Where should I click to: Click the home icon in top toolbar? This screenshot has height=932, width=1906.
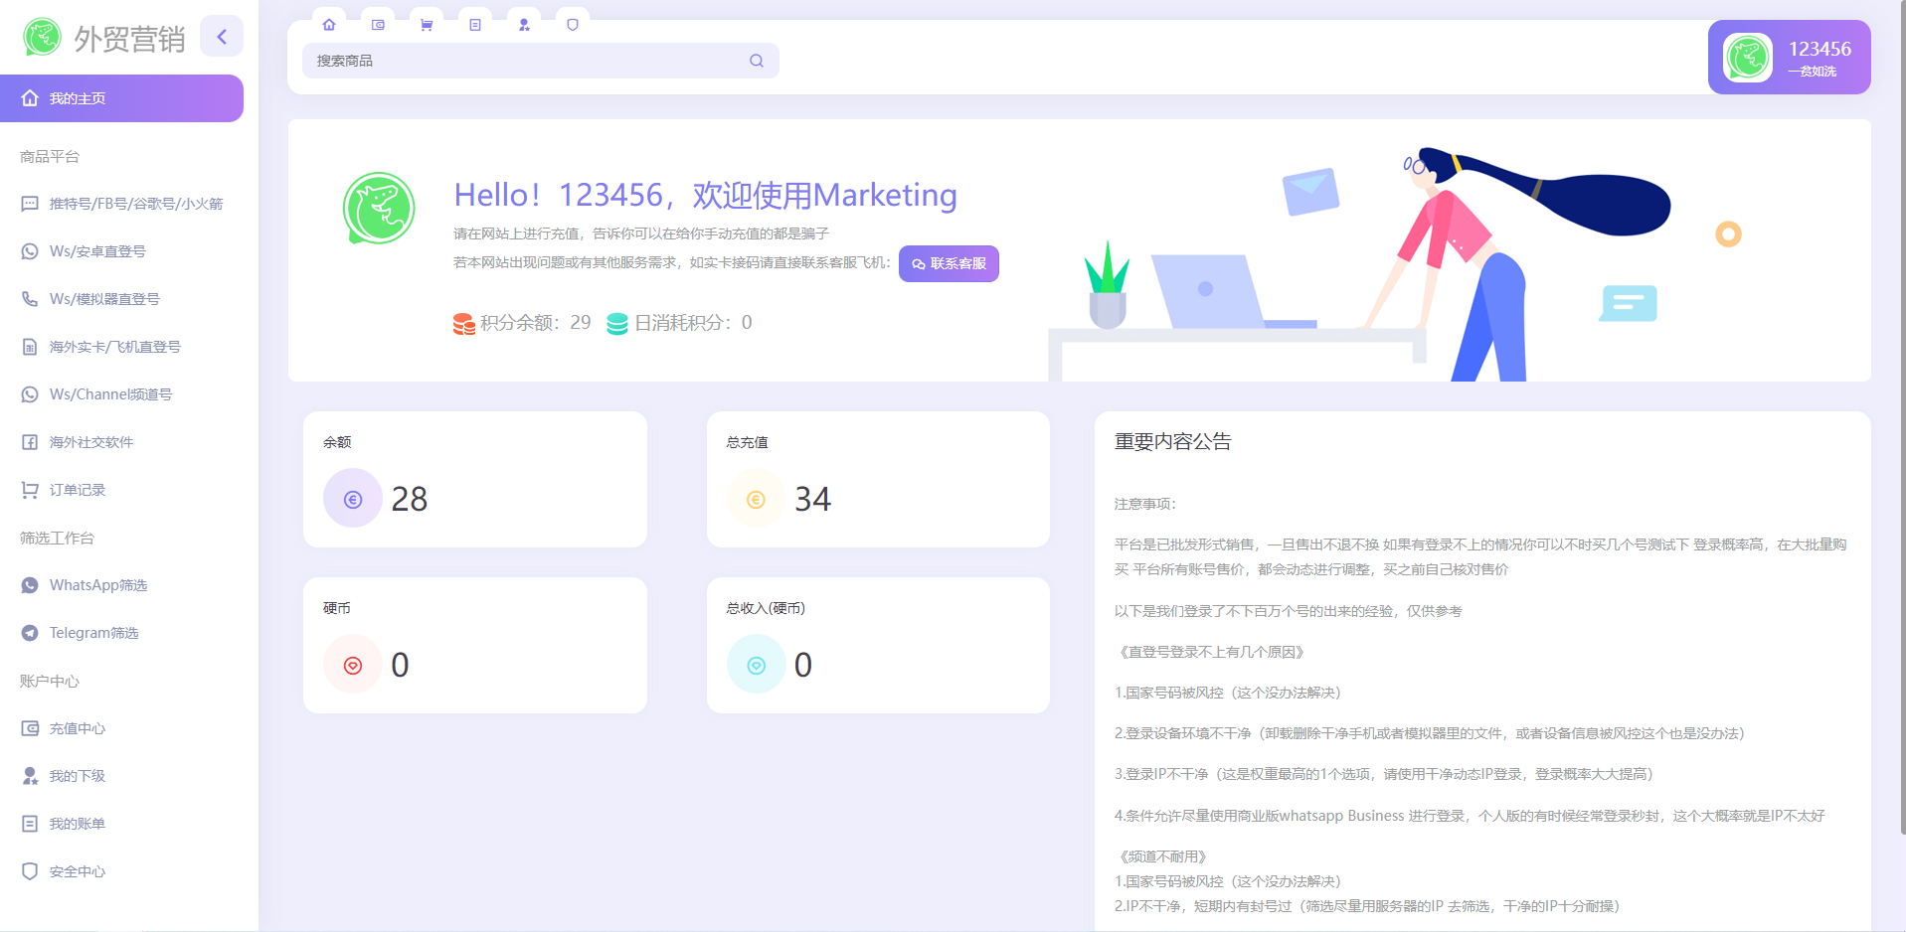tap(329, 25)
